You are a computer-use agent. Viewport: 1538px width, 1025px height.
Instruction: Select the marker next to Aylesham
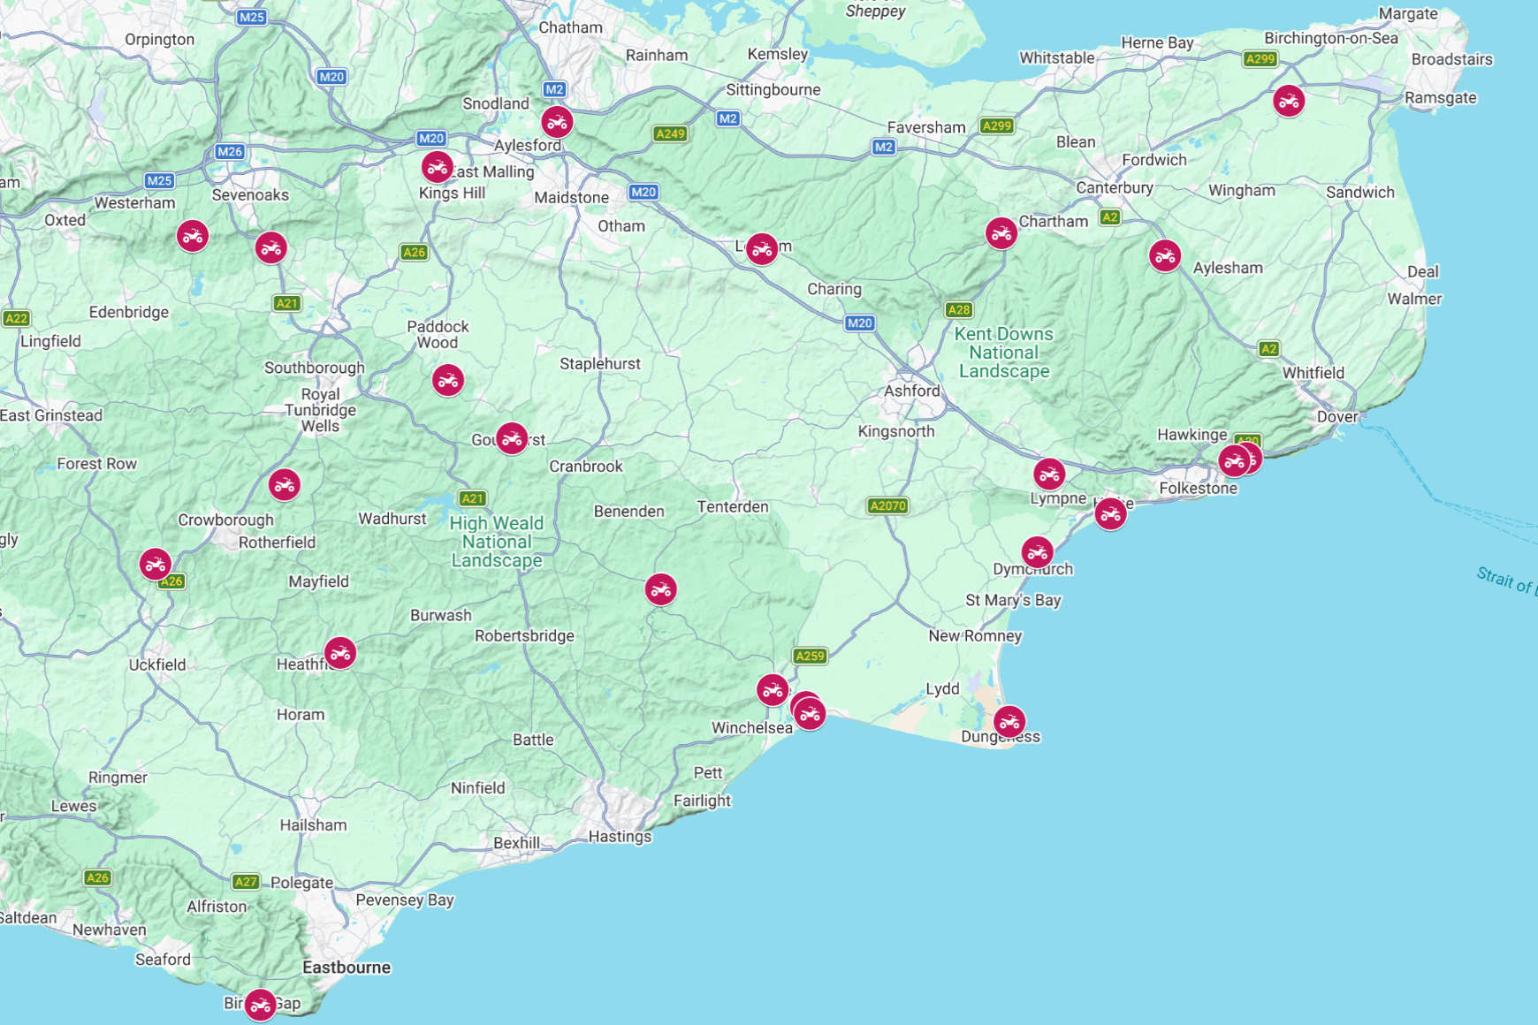[1165, 255]
